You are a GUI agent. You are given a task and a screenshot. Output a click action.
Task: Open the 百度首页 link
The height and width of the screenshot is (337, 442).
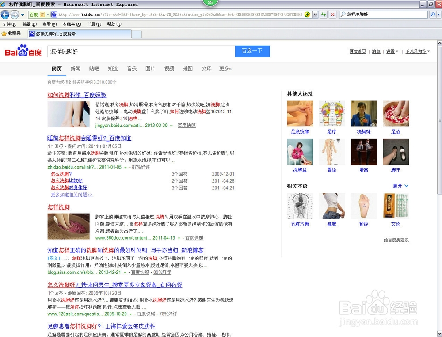358,51
